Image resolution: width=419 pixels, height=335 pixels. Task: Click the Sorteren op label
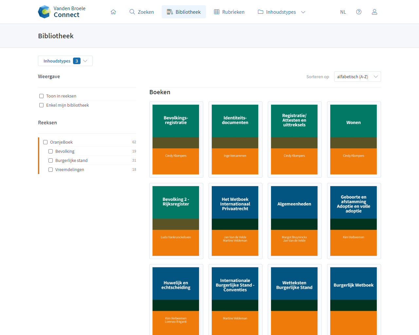pos(318,77)
